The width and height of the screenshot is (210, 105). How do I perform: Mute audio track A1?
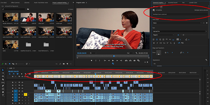22,95
